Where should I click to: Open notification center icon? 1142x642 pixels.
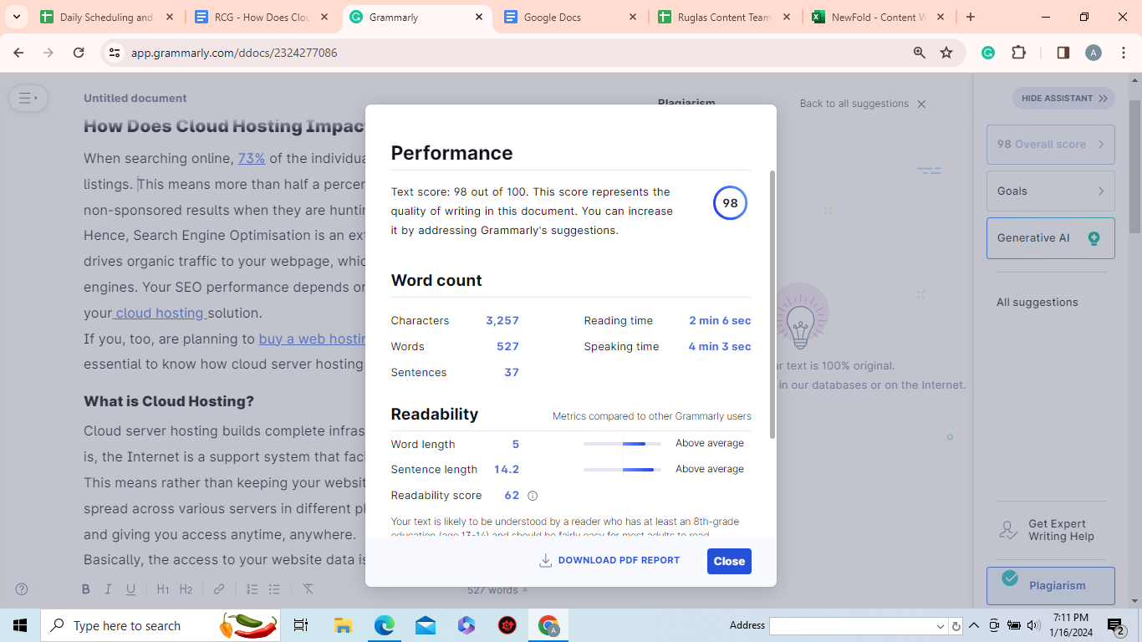tap(1116, 625)
